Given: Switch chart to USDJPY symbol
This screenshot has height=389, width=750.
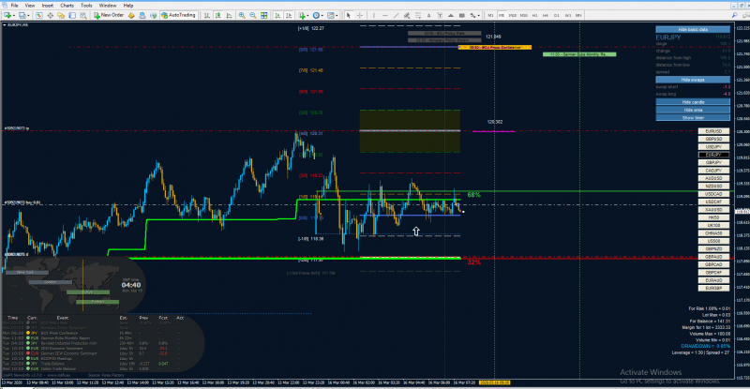Looking at the screenshot, I should click(713, 147).
